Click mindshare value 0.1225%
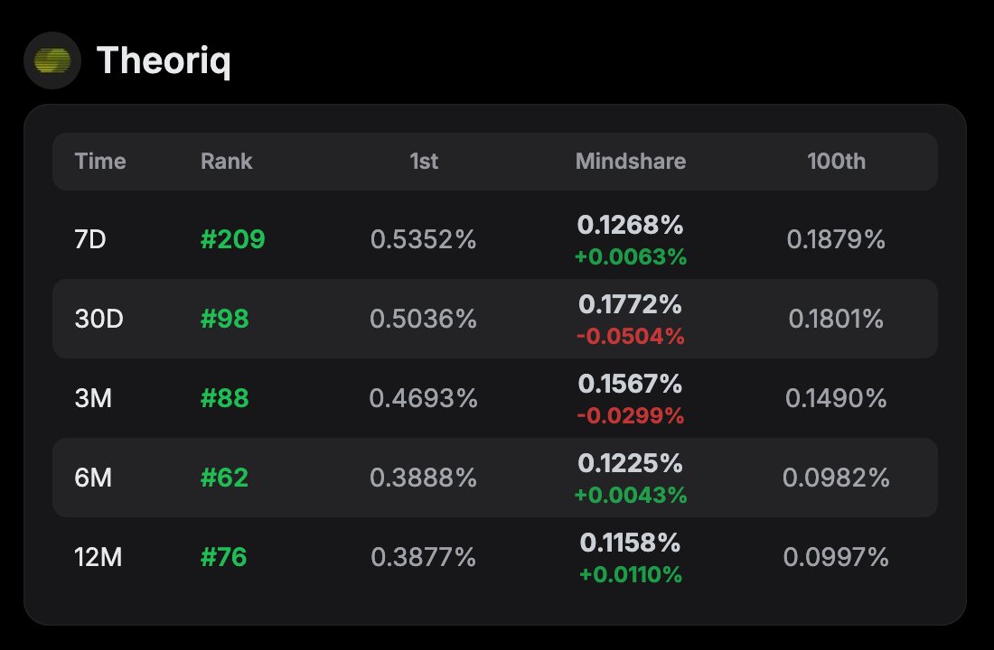 630,464
